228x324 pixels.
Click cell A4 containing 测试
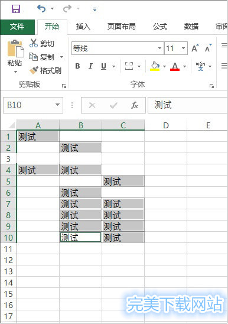(x=38, y=170)
